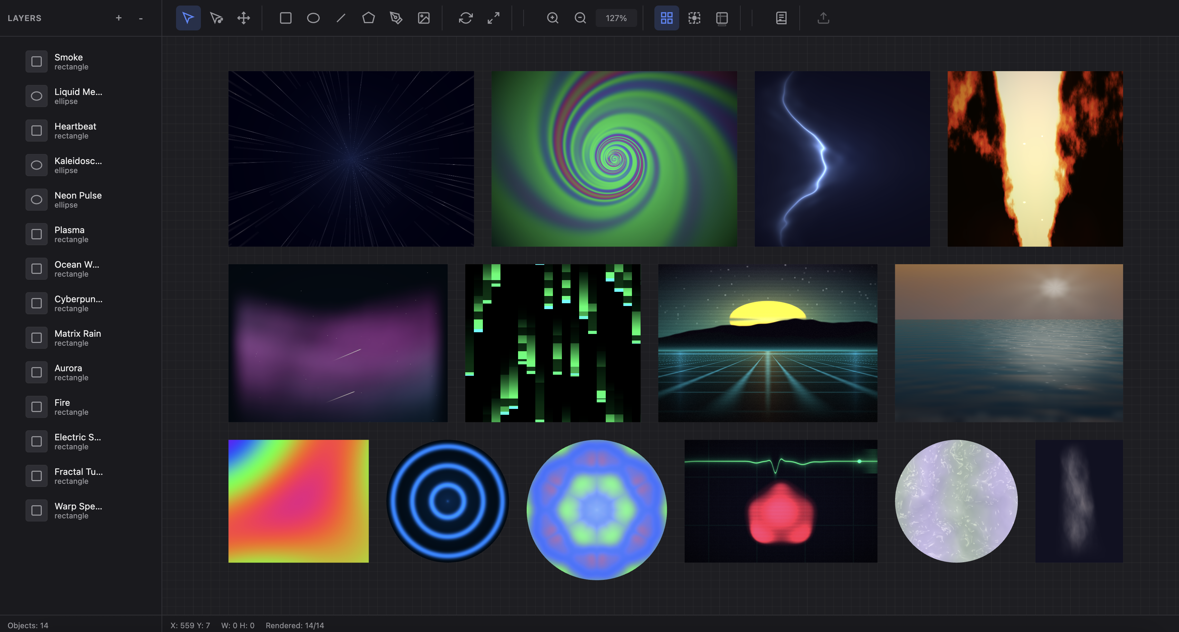Click the zoom in magnifier
1179x632 pixels.
[x=553, y=18]
